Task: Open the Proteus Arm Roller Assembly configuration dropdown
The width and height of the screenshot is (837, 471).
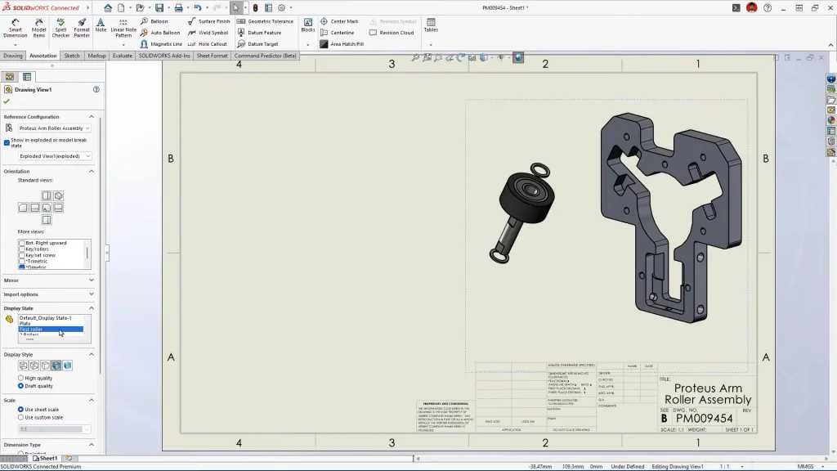Action: (54, 128)
